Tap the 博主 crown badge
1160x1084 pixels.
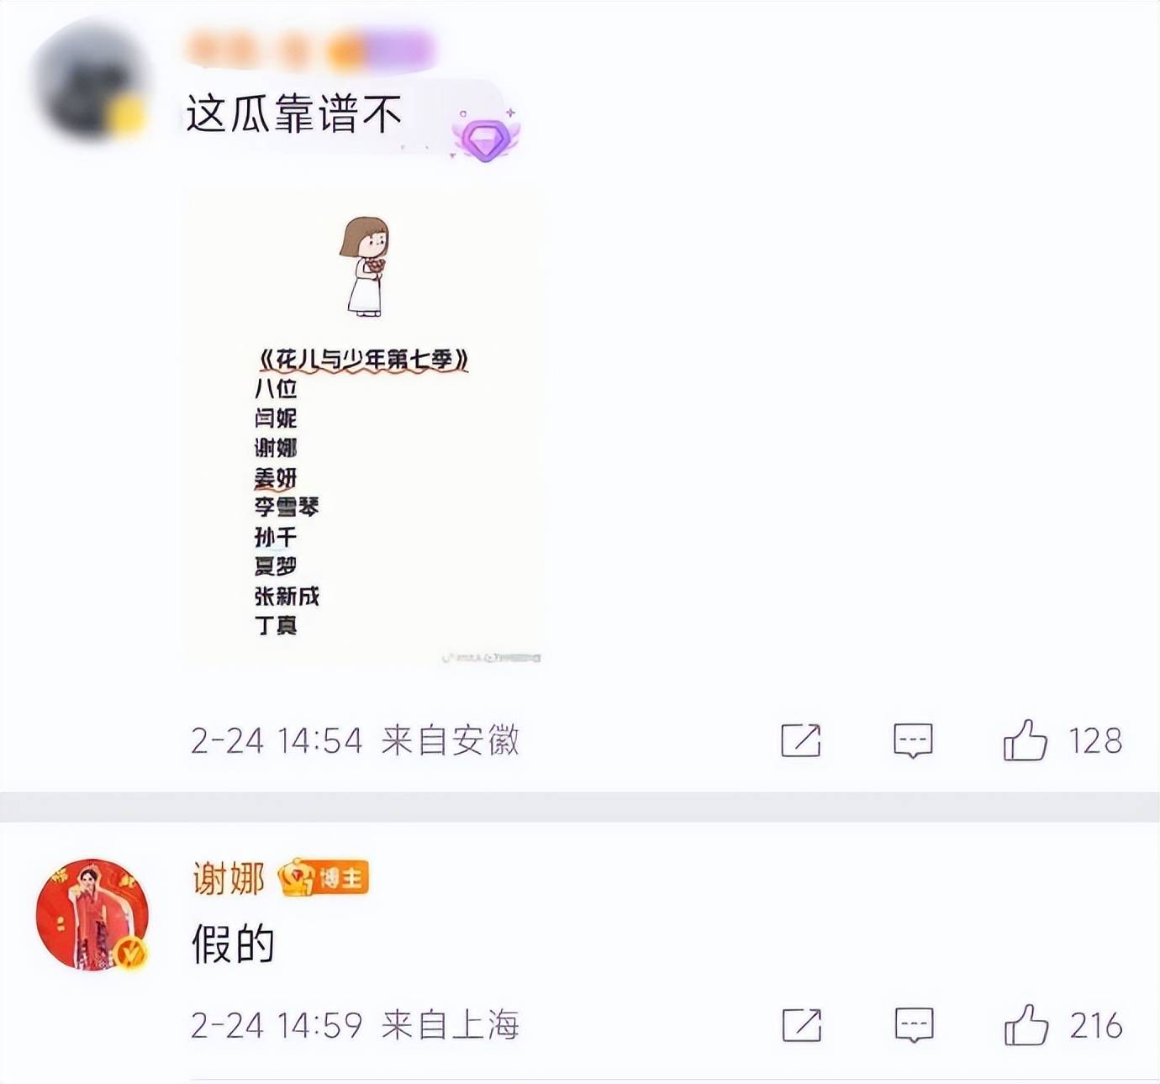324,879
